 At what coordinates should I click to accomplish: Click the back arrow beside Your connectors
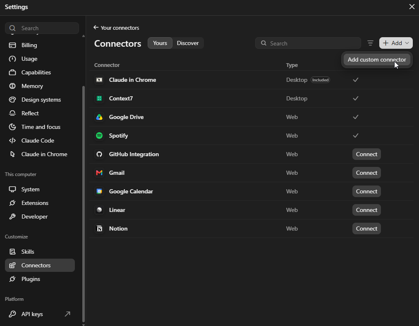point(96,28)
